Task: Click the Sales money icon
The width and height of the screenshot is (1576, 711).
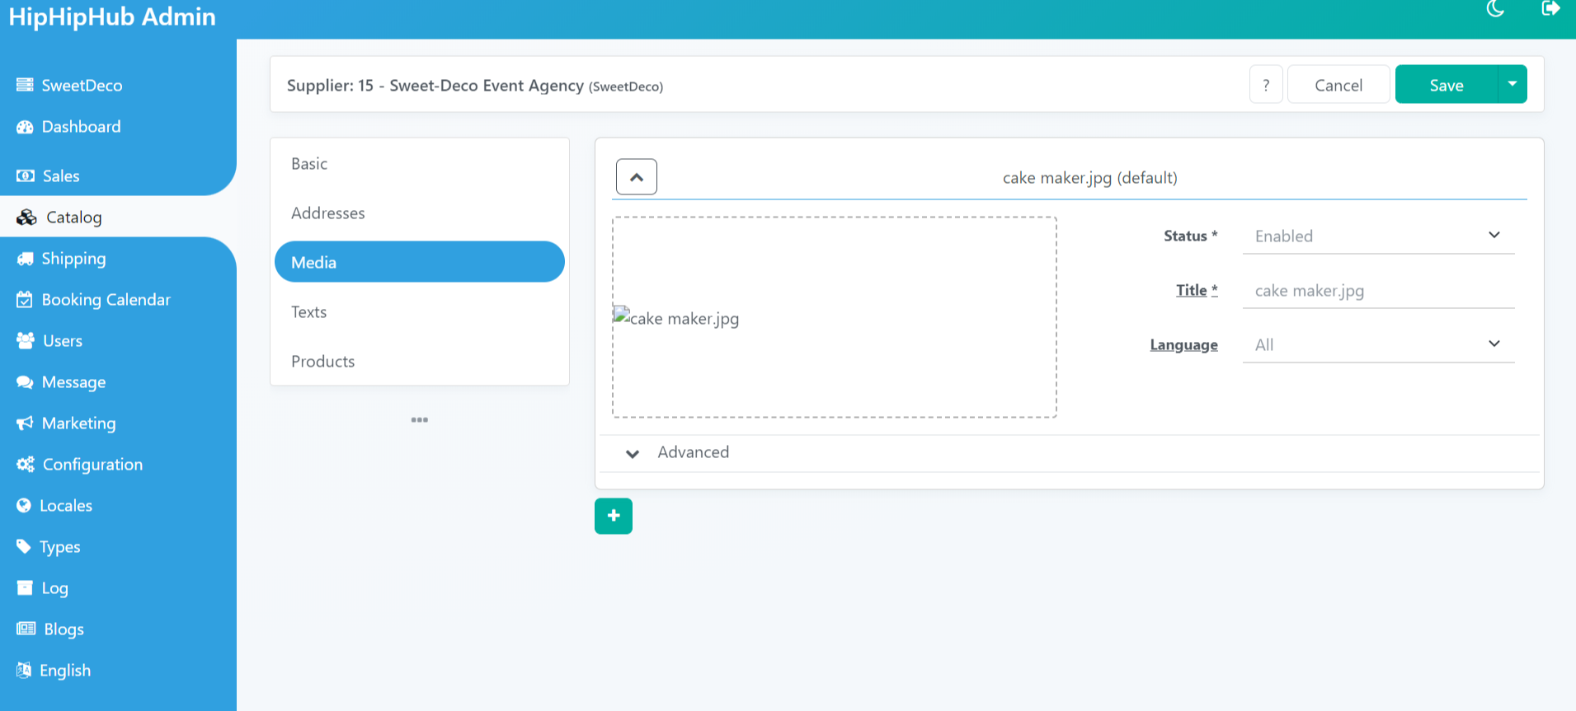Action: click(x=26, y=175)
